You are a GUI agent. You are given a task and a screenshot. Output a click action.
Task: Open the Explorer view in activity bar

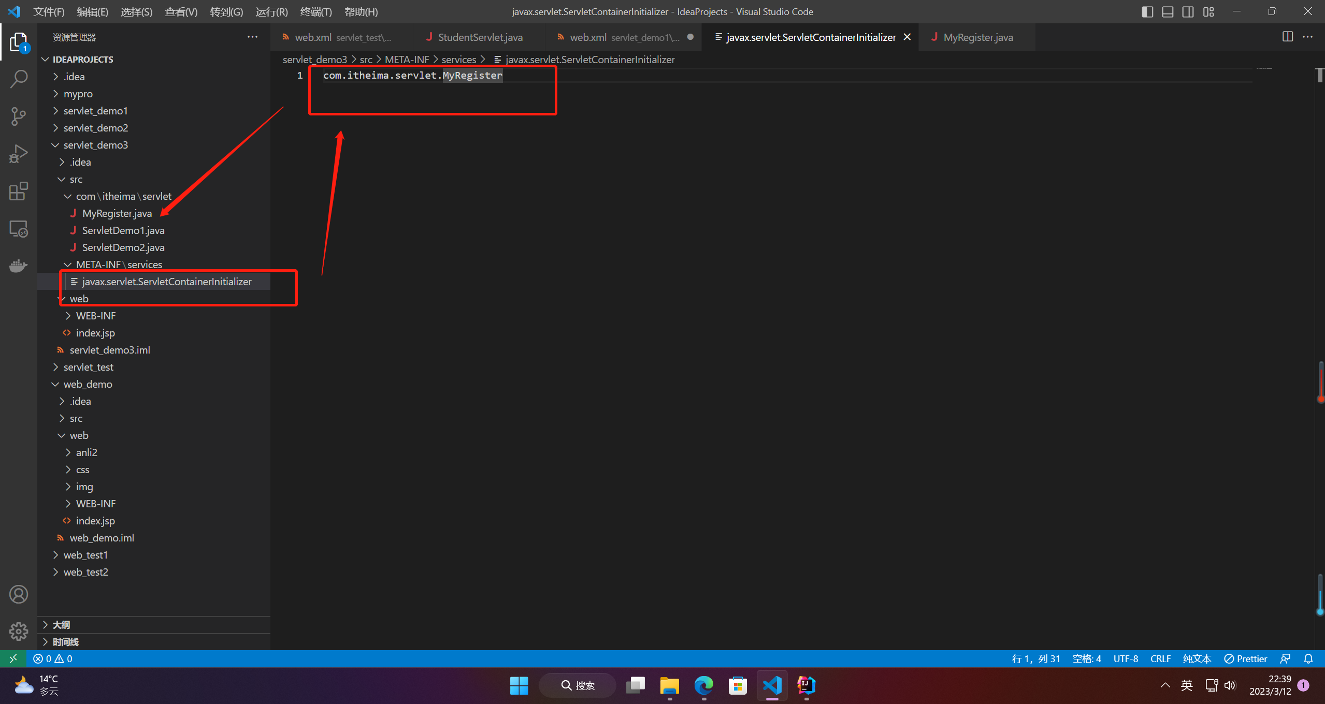[x=19, y=42]
